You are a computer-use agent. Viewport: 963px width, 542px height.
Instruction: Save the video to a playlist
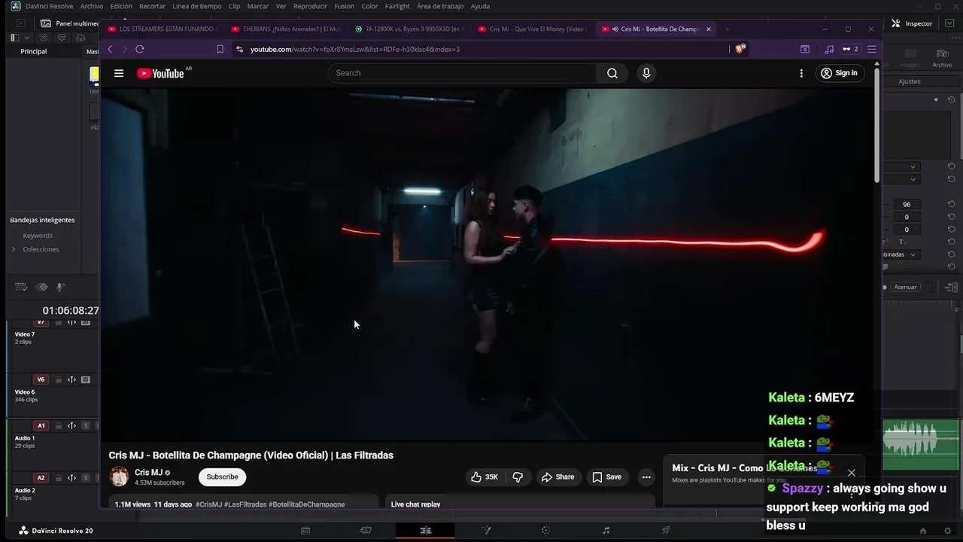click(606, 477)
